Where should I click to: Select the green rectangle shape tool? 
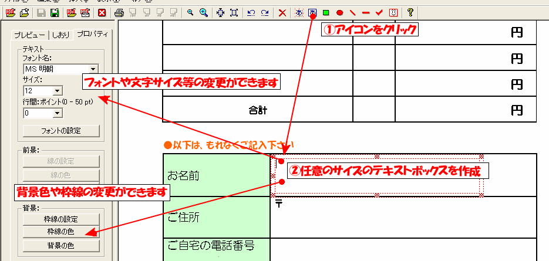click(326, 12)
